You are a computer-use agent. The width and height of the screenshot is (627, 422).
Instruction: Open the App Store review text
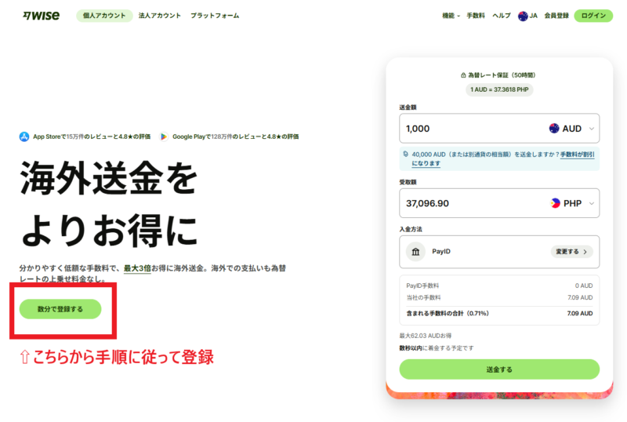[x=92, y=136]
